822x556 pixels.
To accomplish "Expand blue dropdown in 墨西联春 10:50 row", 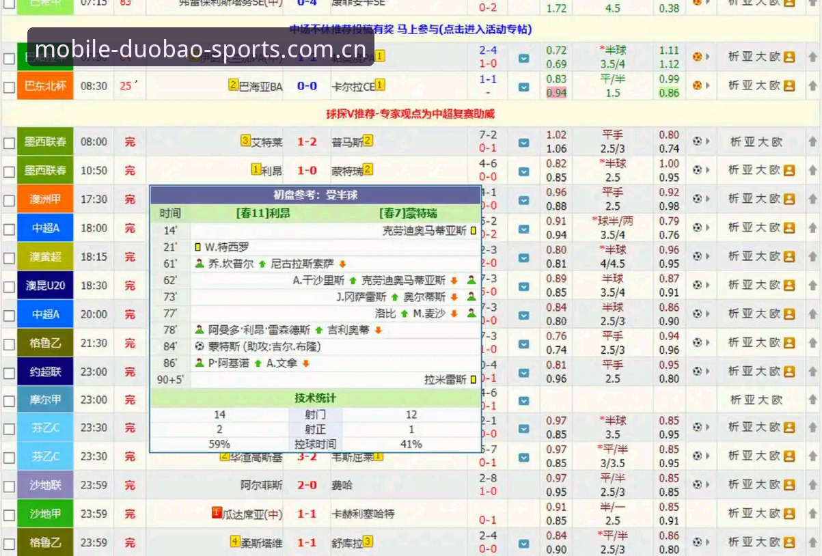I will pos(523,171).
